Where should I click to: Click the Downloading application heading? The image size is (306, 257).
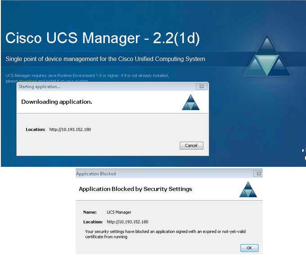point(57,102)
